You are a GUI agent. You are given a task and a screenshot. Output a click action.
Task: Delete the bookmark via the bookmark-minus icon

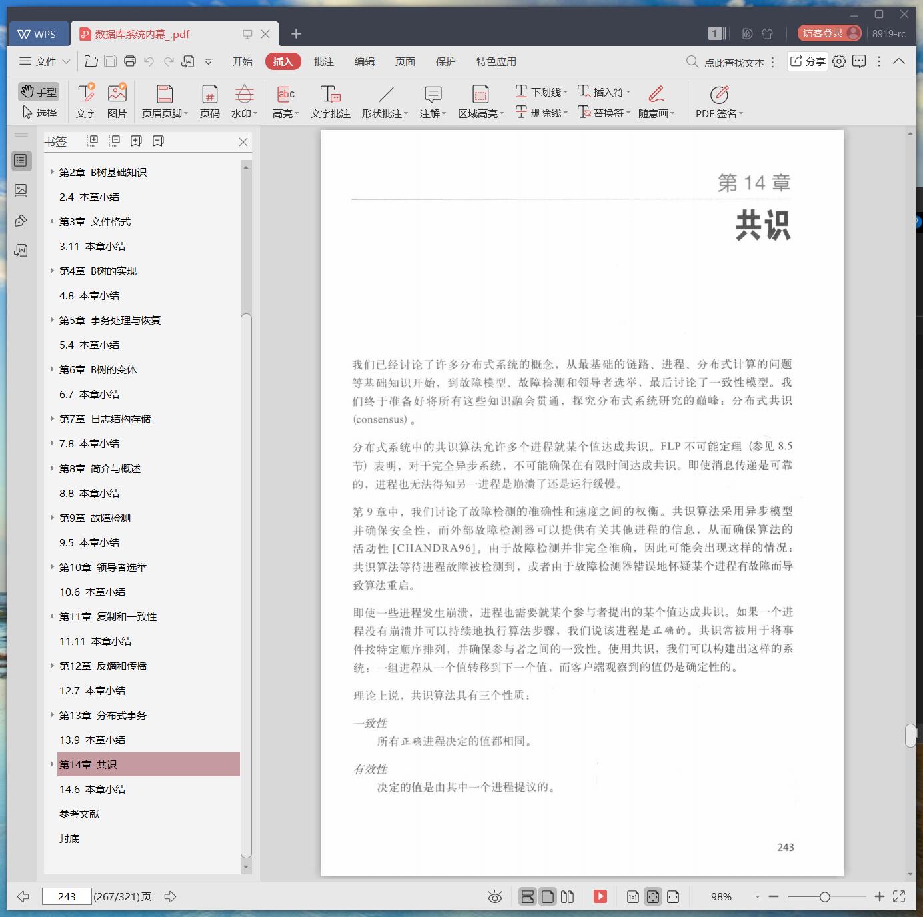click(158, 141)
